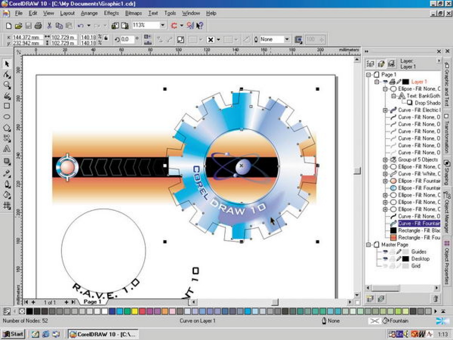Click Layer Manager View icon
This screenshot has height=340, width=453.
(x=391, y=64)
